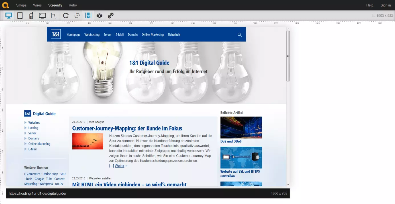Open the Screenfly tab
This screenshot has height=204, width=395.
click(x=55, y=5)
